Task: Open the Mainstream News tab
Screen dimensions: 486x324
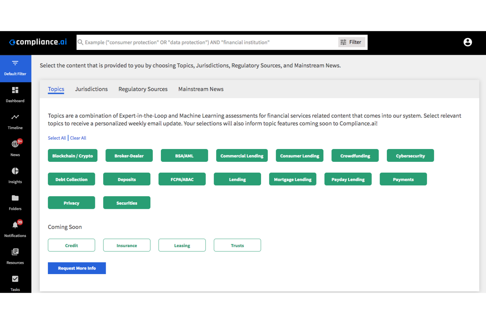Action: [201, 89]
